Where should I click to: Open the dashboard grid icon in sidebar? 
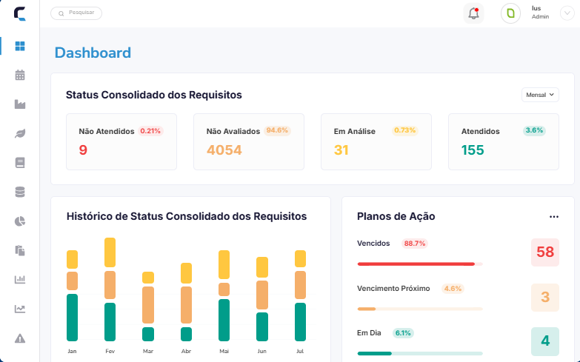[x=20, y=46]
